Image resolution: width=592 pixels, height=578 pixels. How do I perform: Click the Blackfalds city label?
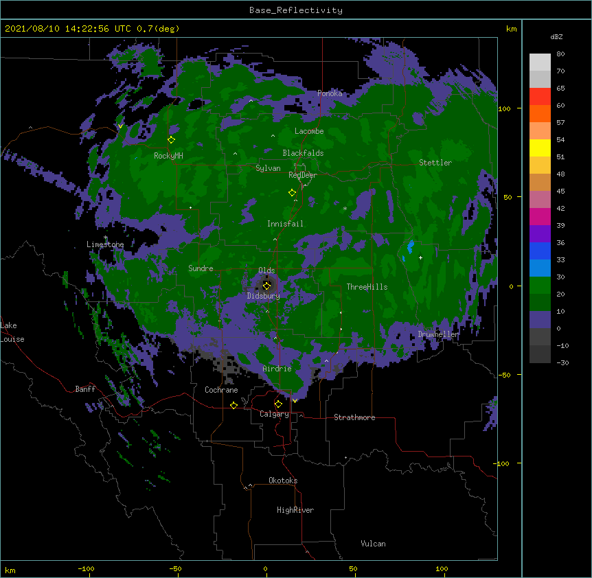click(x=303, y=153)
